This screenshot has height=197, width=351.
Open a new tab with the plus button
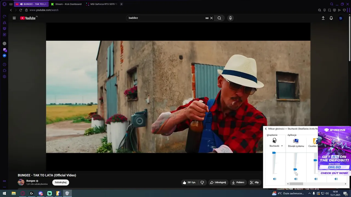[121, 4]
